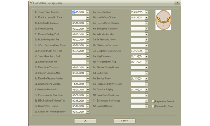Open 3b Hike w/ Compass/Map date dropdown

[x=88, y=73]
